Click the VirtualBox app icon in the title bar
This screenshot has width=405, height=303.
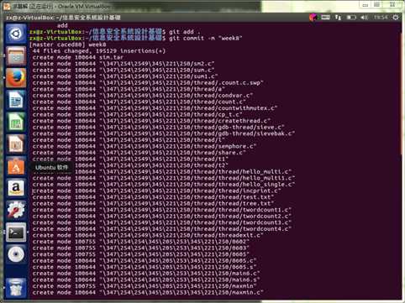[x=7, y=6]
